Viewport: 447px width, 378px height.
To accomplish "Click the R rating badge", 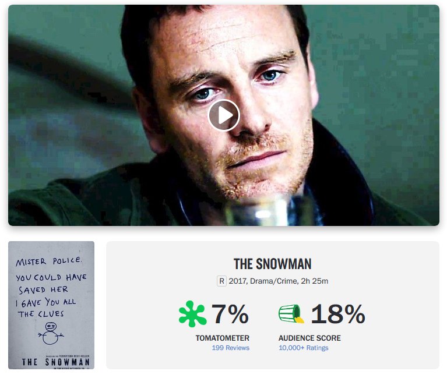I will [221, 281].
